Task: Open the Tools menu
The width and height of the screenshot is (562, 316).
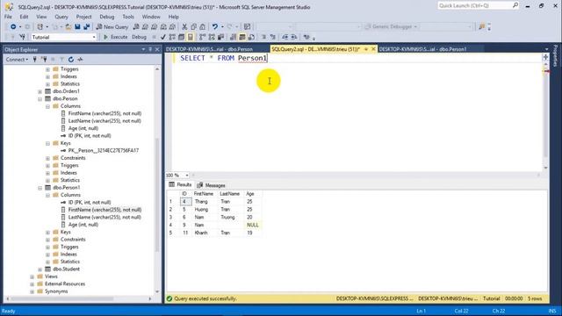Action: coord(128,17)
